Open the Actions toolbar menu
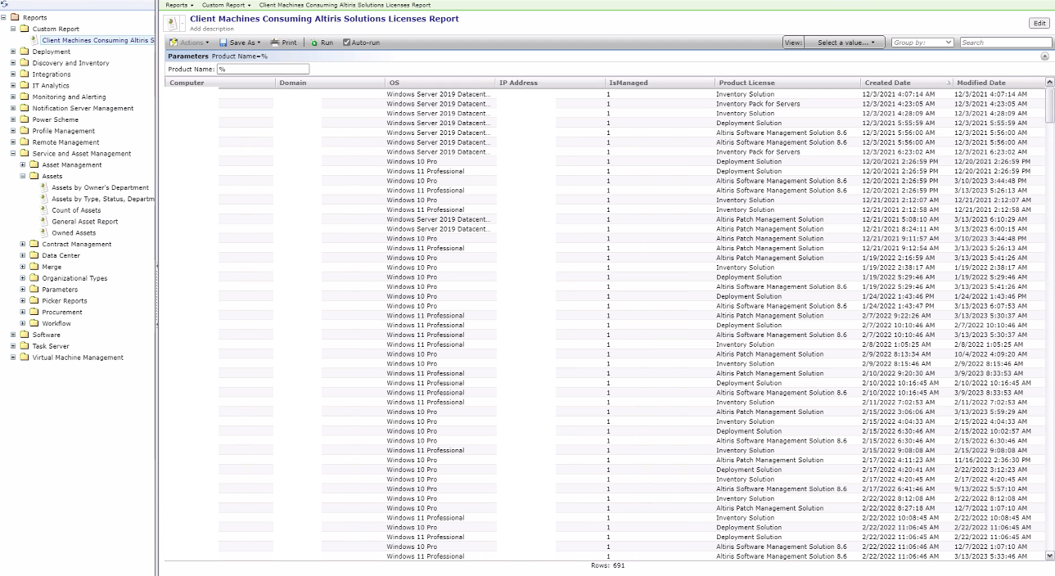 click(189, 43)
